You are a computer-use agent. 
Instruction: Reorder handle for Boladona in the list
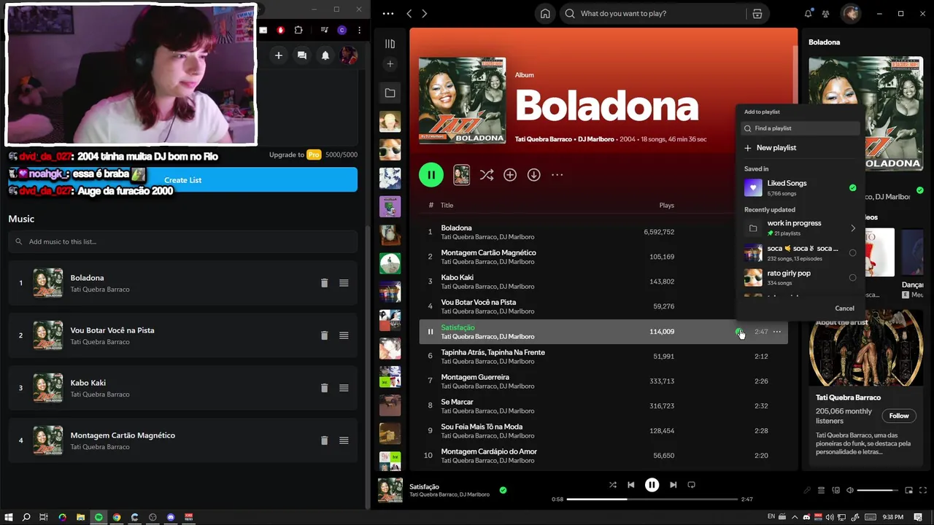[x=344, y=283]
